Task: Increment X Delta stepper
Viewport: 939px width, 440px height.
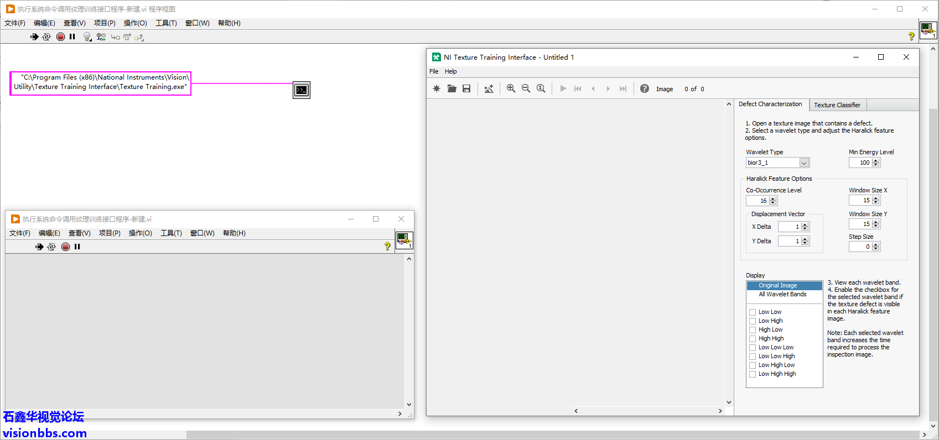Action: [805, 224]
